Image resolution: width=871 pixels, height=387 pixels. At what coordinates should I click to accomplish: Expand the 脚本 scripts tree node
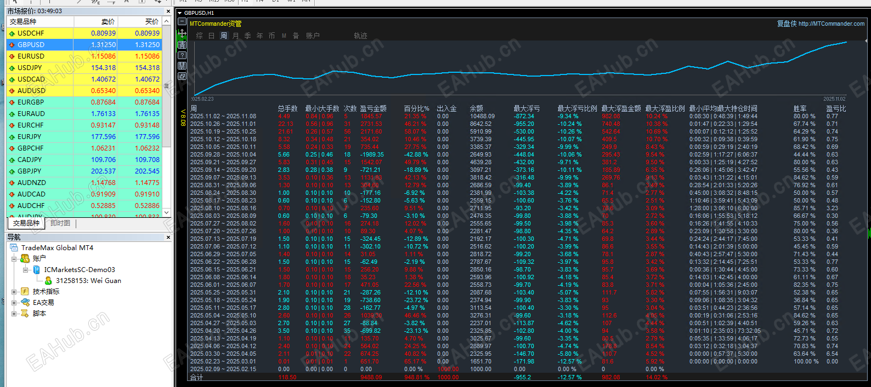coord(14,314)
